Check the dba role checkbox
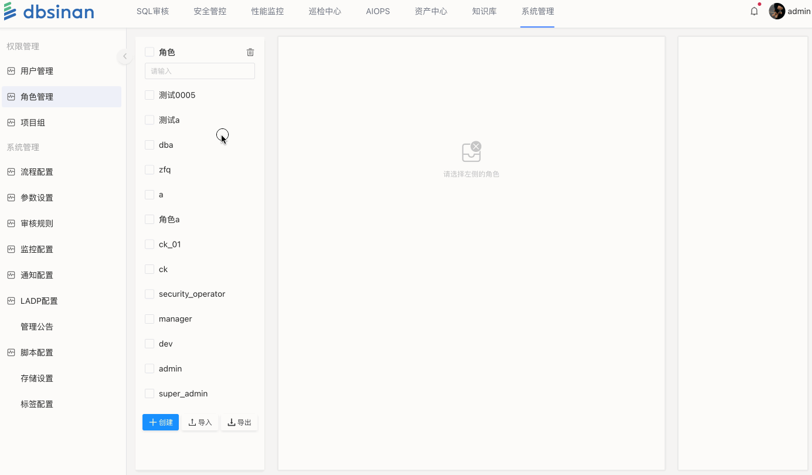 (150, 145)
